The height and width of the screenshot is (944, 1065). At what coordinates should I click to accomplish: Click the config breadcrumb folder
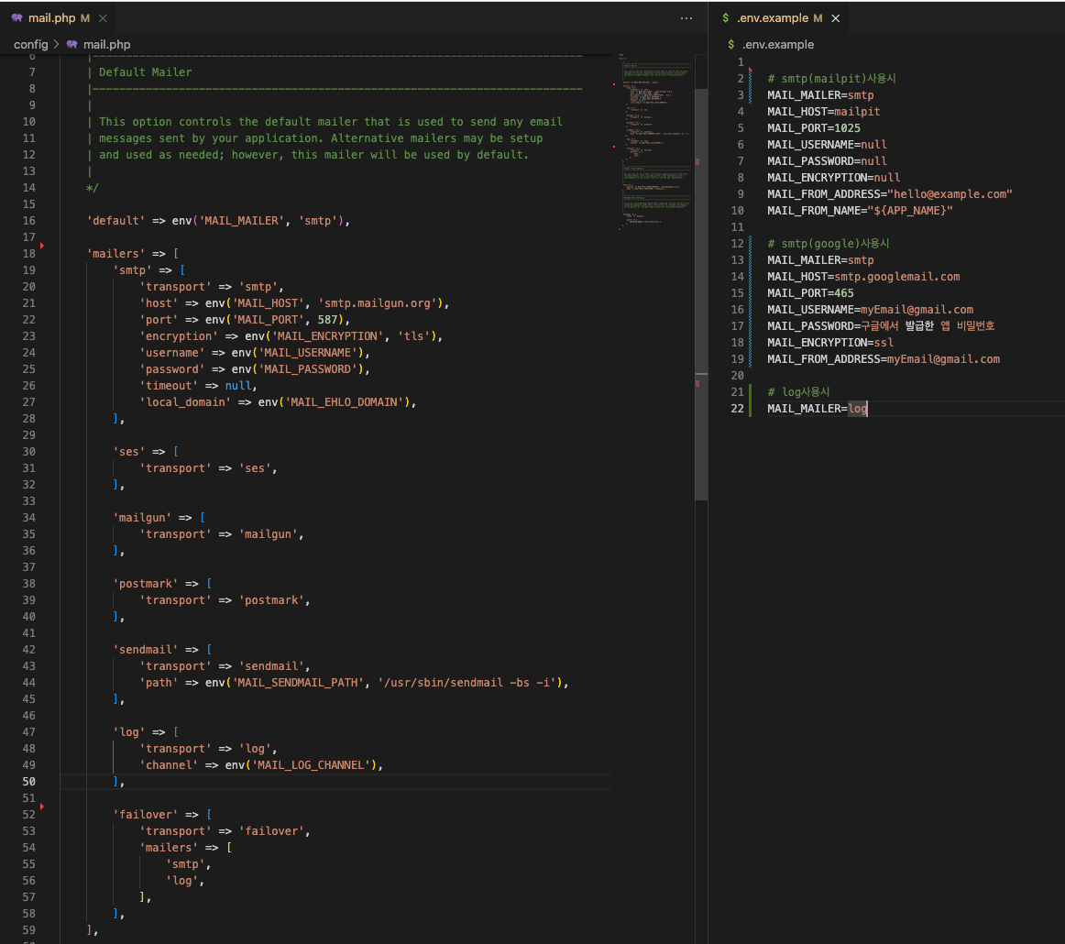[30, 44]
